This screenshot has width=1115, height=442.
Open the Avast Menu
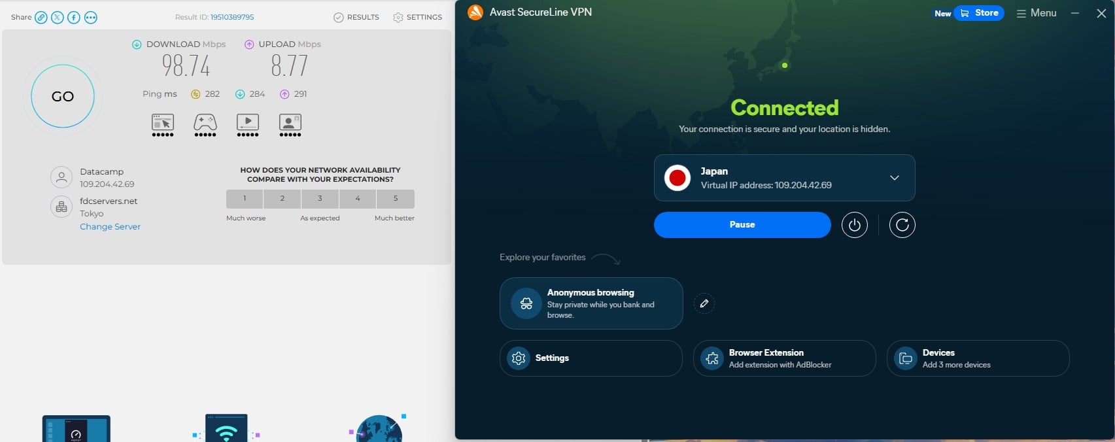click(x=1037, y=13)
